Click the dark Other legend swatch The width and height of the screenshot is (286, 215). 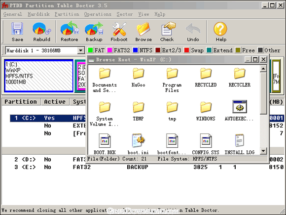pos(260,50)
